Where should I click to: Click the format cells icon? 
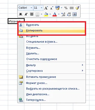pyautogui.click(x=21, y=83)
